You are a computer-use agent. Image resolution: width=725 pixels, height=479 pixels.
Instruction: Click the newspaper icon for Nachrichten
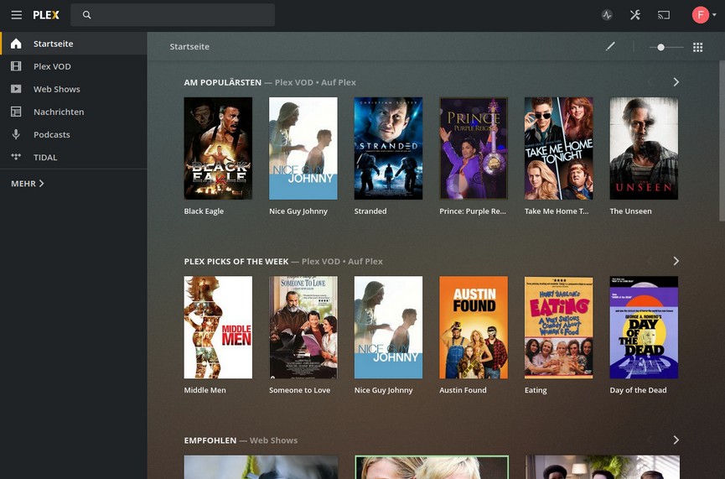[16, 112]
